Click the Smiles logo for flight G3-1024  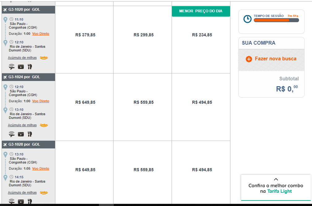pos(44,125)
